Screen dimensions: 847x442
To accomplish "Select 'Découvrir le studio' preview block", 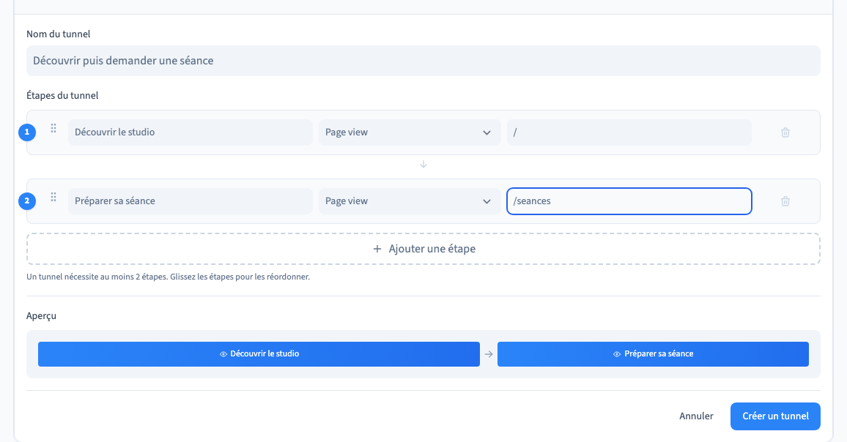I will (259, 354).
